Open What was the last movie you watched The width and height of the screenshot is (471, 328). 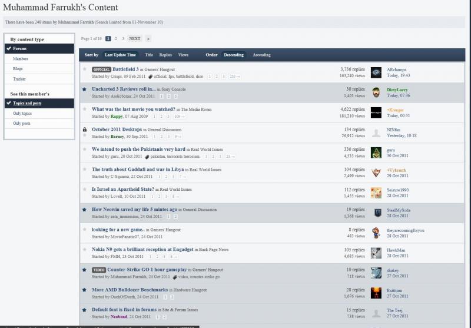[x=134, y=110]
